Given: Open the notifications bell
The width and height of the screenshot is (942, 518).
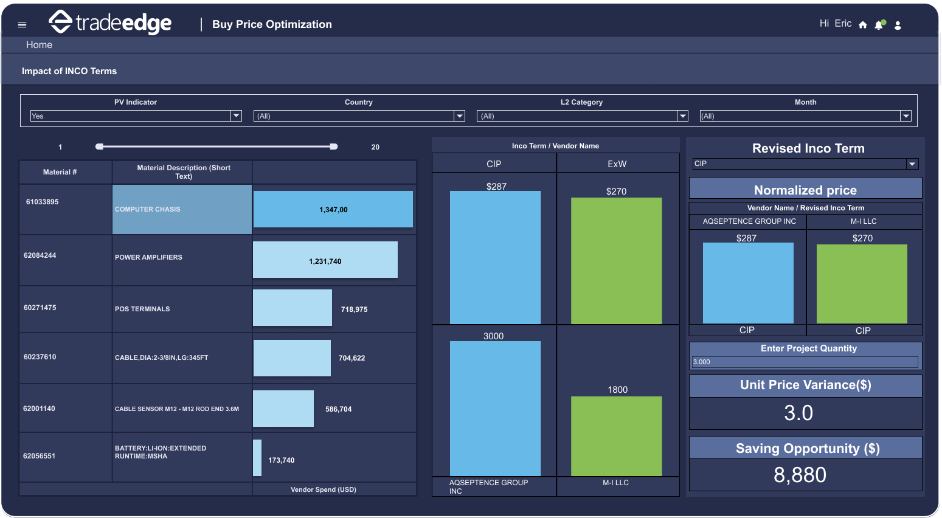Looking at the screenshot, I should coord(879,25).
